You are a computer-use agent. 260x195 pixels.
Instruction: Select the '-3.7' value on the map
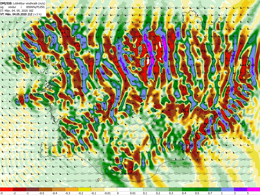(99, 75)
